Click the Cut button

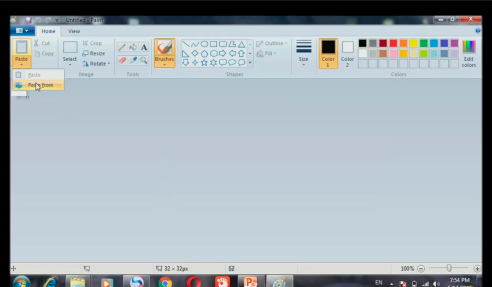[42, 43]
